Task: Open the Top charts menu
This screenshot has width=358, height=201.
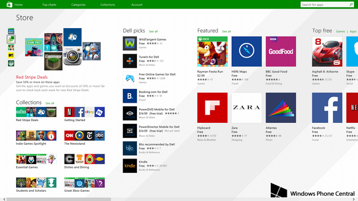Action: tap(49, 5)
